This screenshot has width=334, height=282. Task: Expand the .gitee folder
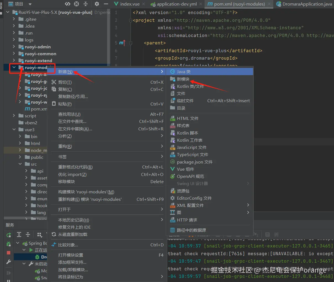(14, 19)
